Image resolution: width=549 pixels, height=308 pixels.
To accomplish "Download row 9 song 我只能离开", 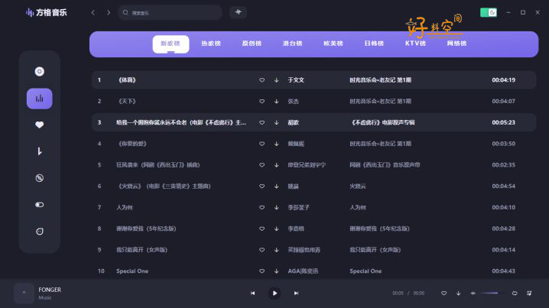I will (x=277, y=250).
